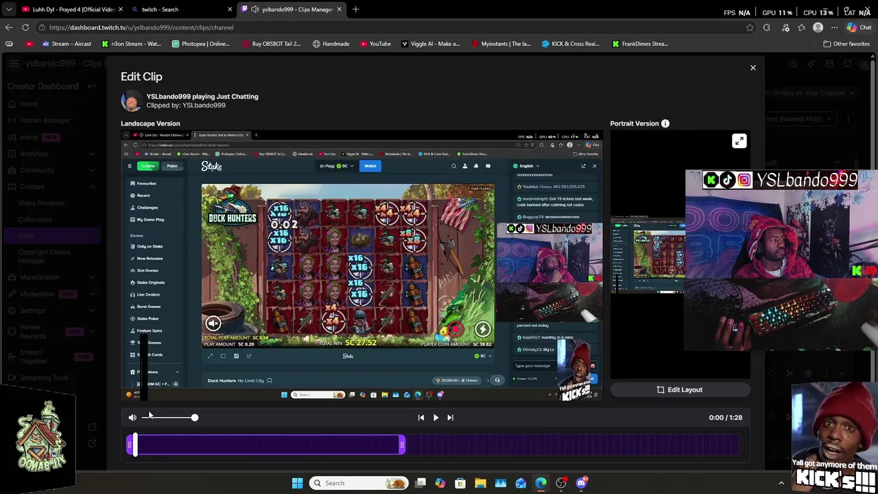Image resolution: width=878 pixels, height=494 pixels.
Task: Open the KICK & Cross Real bookmark
Action: pyautogui.click(x=570, y=43)
